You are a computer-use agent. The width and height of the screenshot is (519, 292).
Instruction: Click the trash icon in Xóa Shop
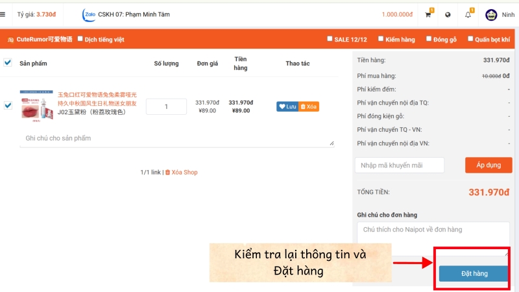click(x=167, y=172)
